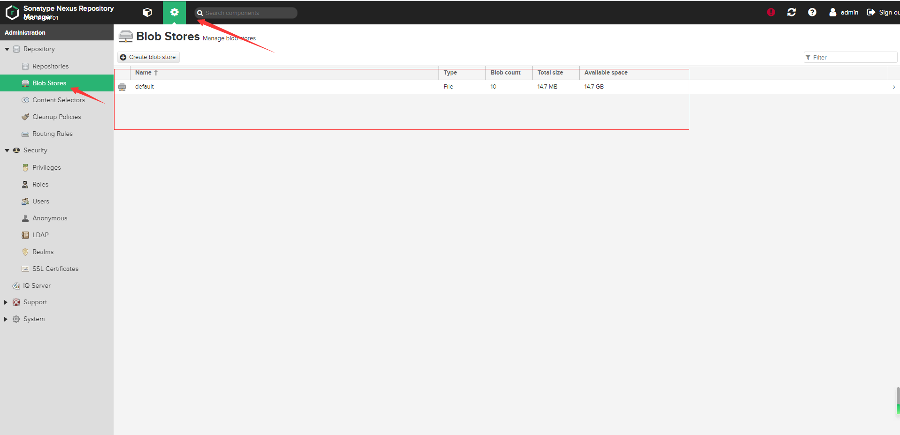Image resolution: width=900 pixels, height=435 pixels.
Task: Expand the Support tree section
Action: tap(6, 302)
